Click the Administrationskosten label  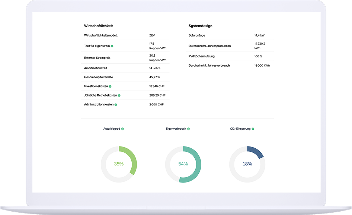coord(99,105)
